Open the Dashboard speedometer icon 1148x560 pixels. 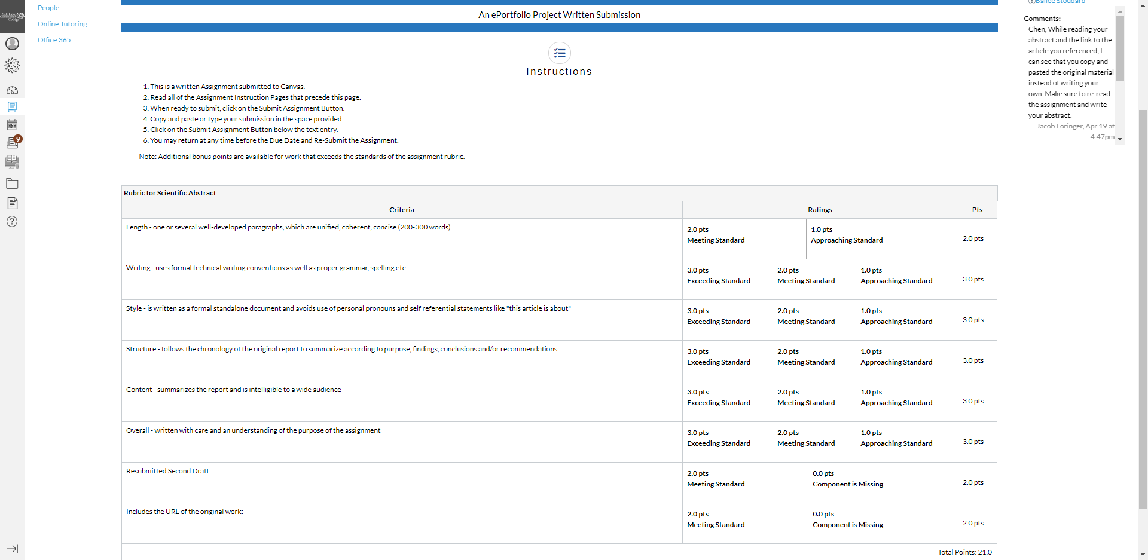pos(12,90)
